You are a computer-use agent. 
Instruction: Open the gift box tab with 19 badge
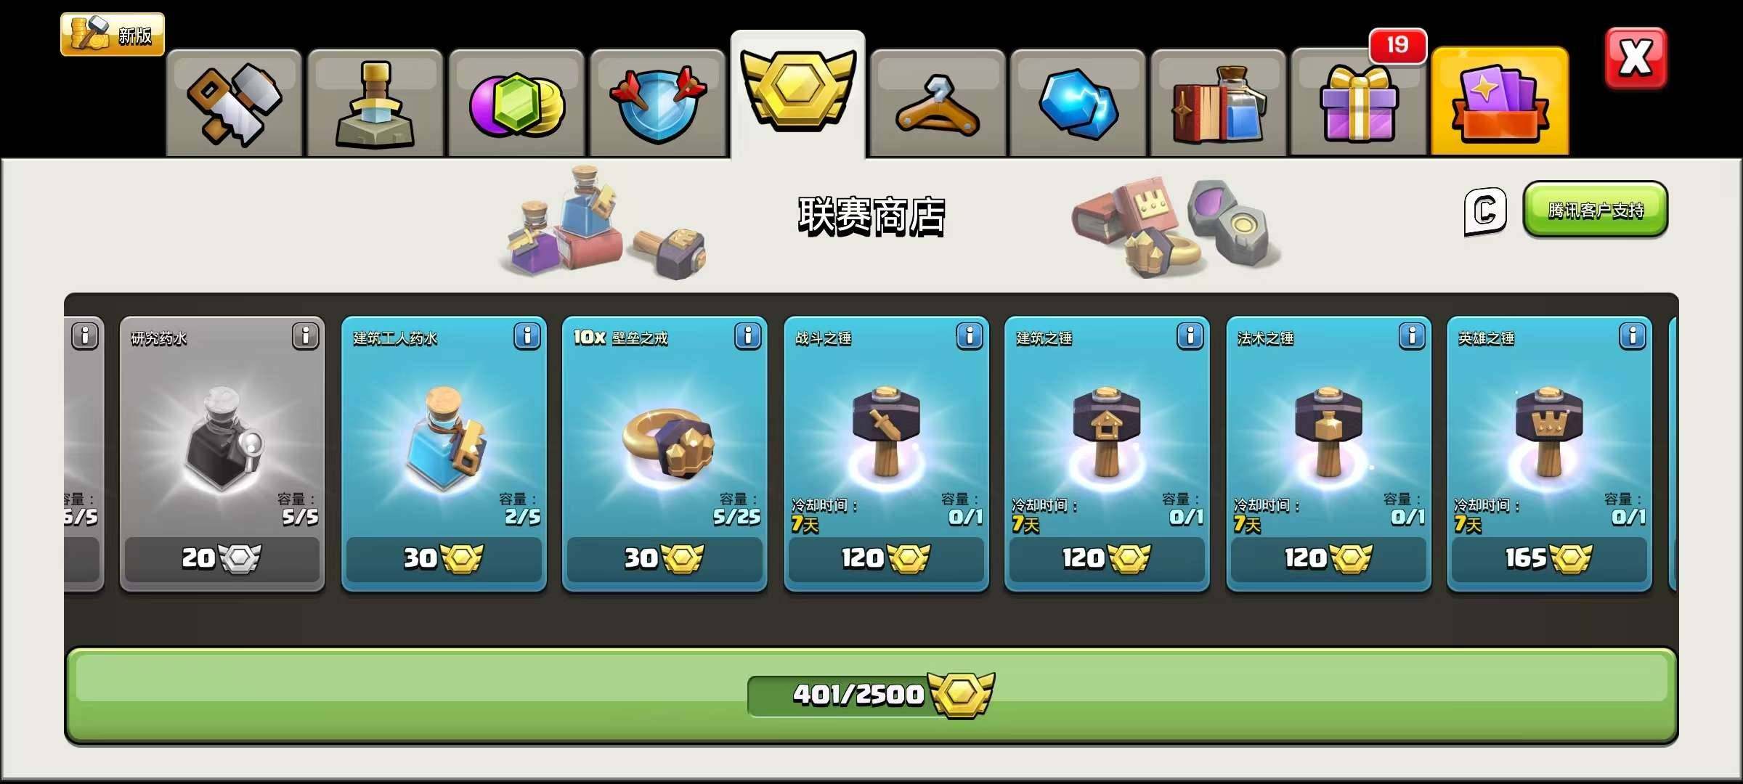(1359, 103)
